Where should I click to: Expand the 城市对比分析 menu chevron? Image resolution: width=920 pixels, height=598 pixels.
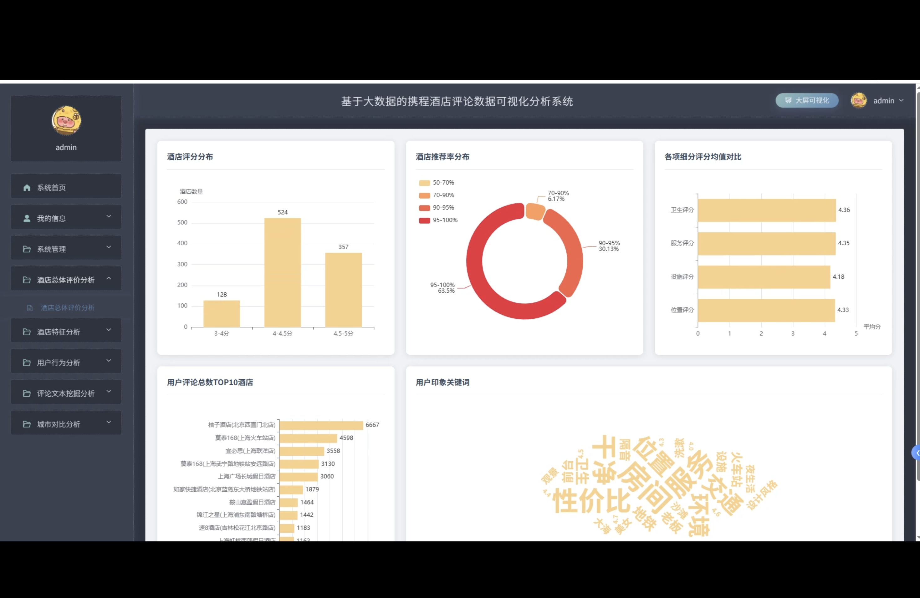tap(109, 422)
